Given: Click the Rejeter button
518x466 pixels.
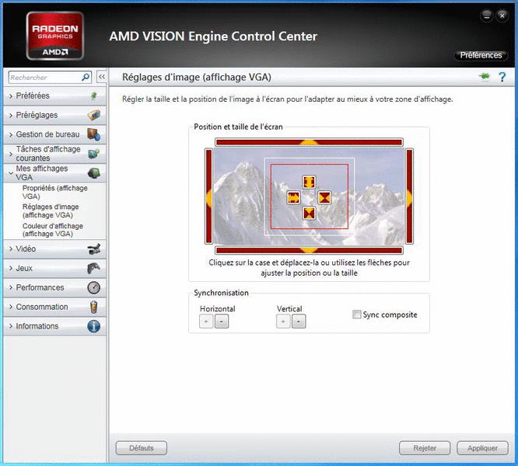Looking at the screenshot, I should point(425,448).
